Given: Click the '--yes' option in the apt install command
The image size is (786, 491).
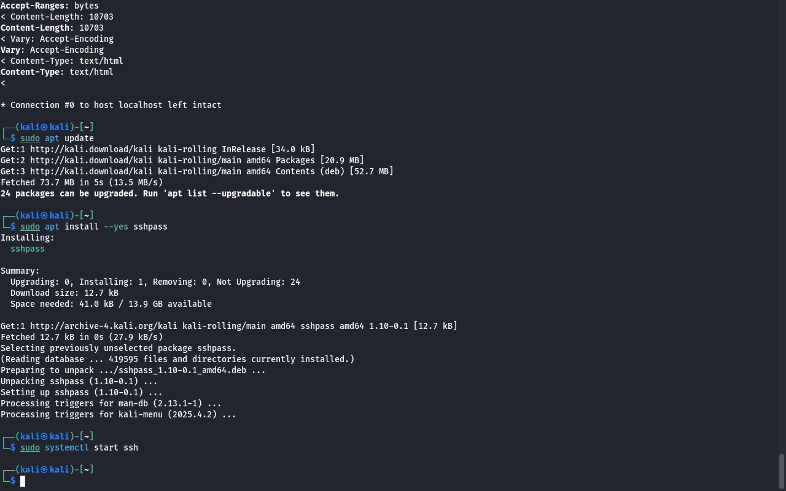Looking at the screenshot, I should (115, 226).
